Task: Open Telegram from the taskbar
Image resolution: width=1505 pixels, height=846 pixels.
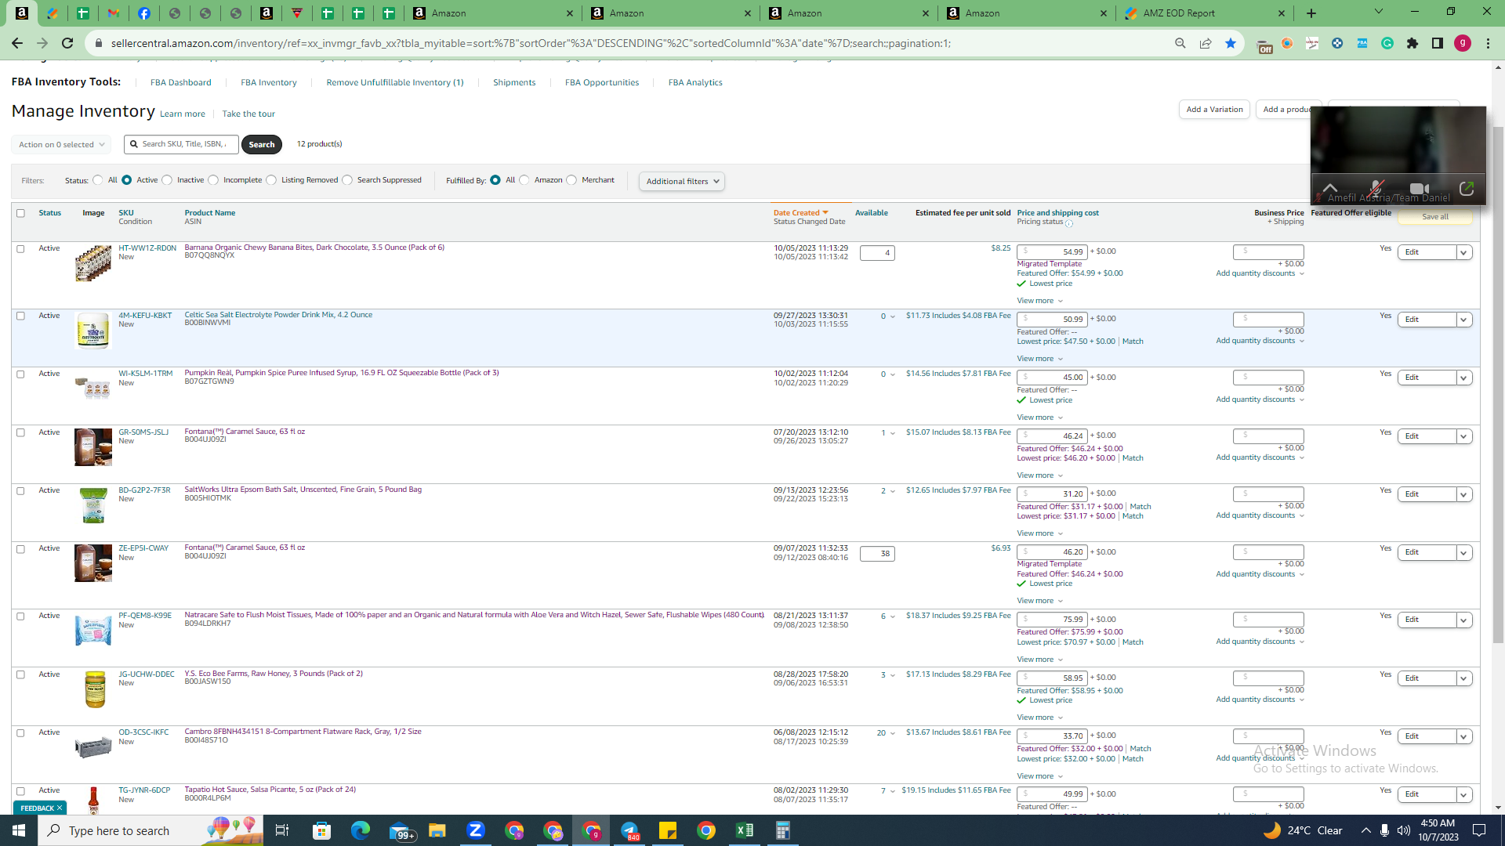Action: tap(630, 830)
